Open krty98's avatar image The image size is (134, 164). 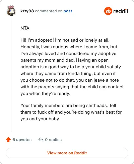[x=11, y=11]
